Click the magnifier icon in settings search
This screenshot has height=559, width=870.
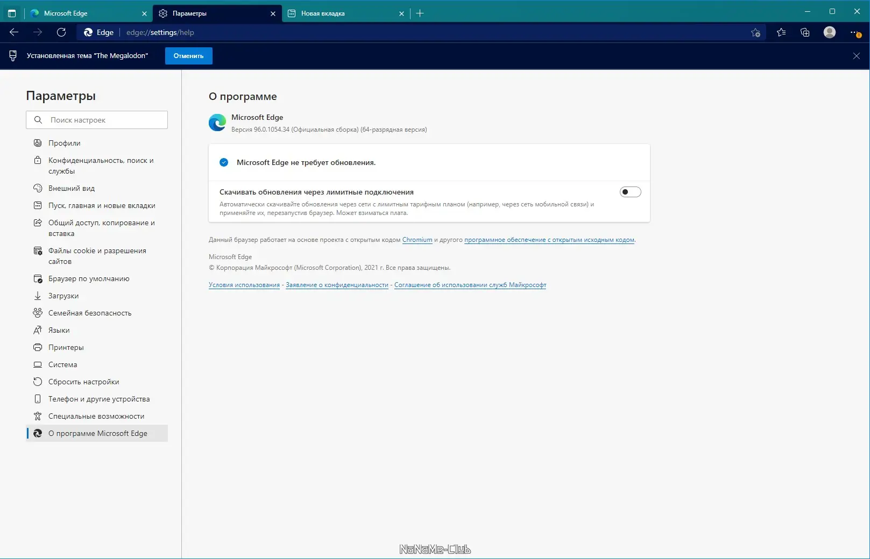click(x=38, y=120)
